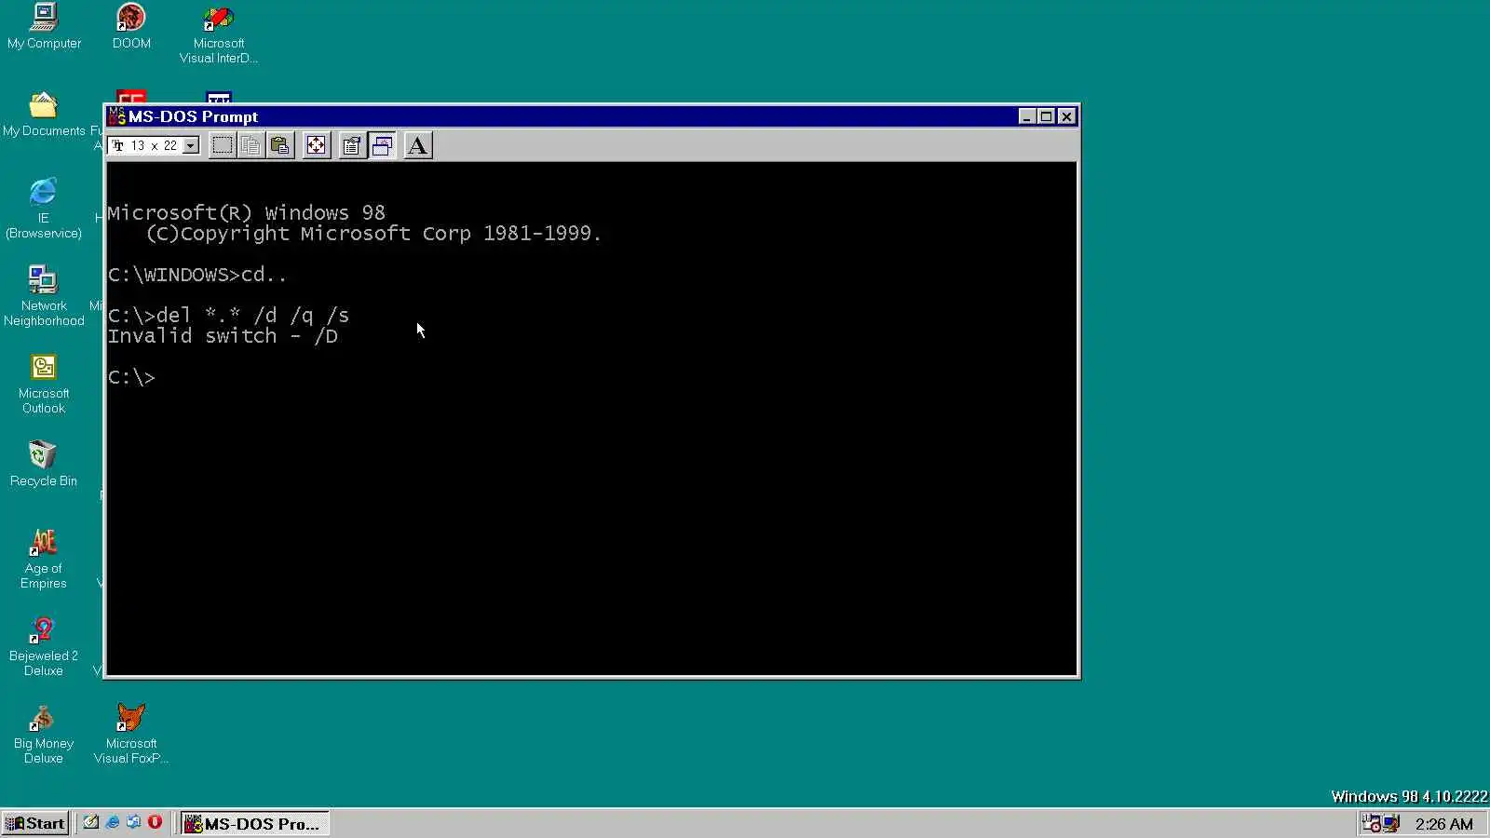This screenshot has height=838, width=1490.
Task: Switch MS-DOS Prompt to full screen
Action: click(x=317, y=145)
